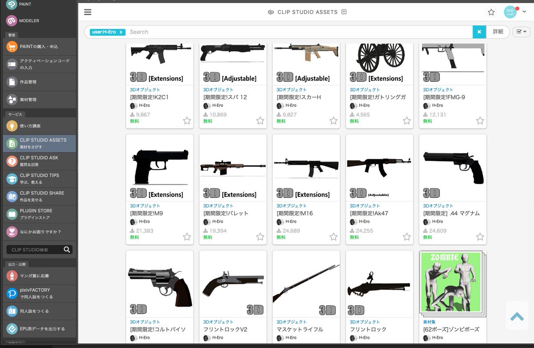Open マンガ賞に応募 sidebar item

click(x=40, y=276)
